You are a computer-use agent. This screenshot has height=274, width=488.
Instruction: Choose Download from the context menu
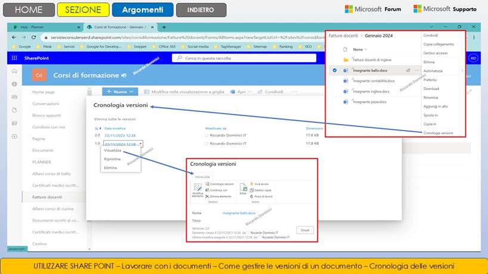pyautogui.click(x=431, y=89)
